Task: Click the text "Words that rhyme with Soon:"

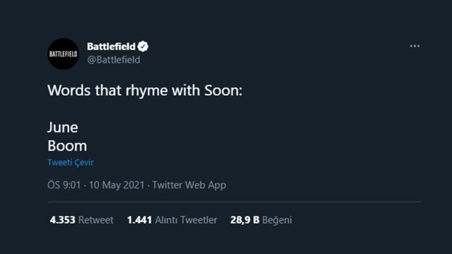Action: (x=145, y=91)
